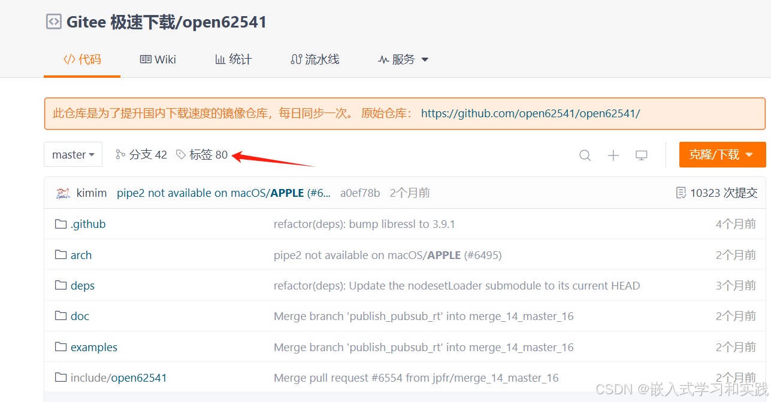Open the examples folder icon
The height and width of the screenshot is (402, 771).
[x=61, y=347]
